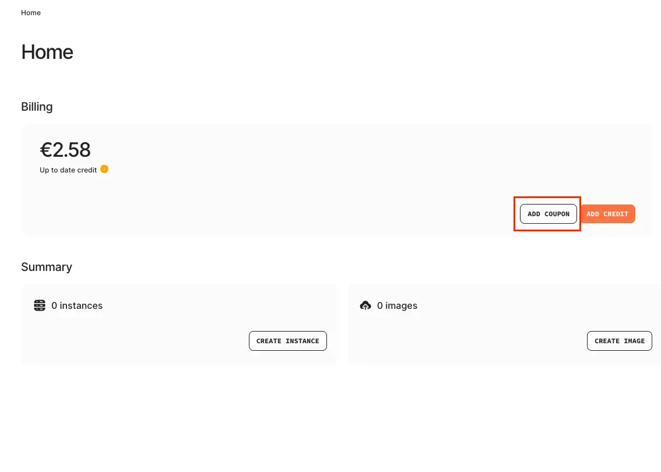
Task: Click the orange info icon beside credit label
Action: pos(104,170)
